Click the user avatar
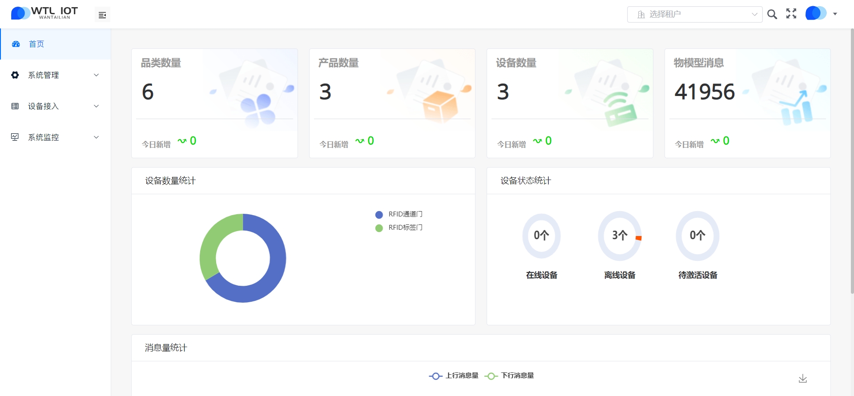The width and height of the screenshot is (854, 396). click(x=816, y=13)
